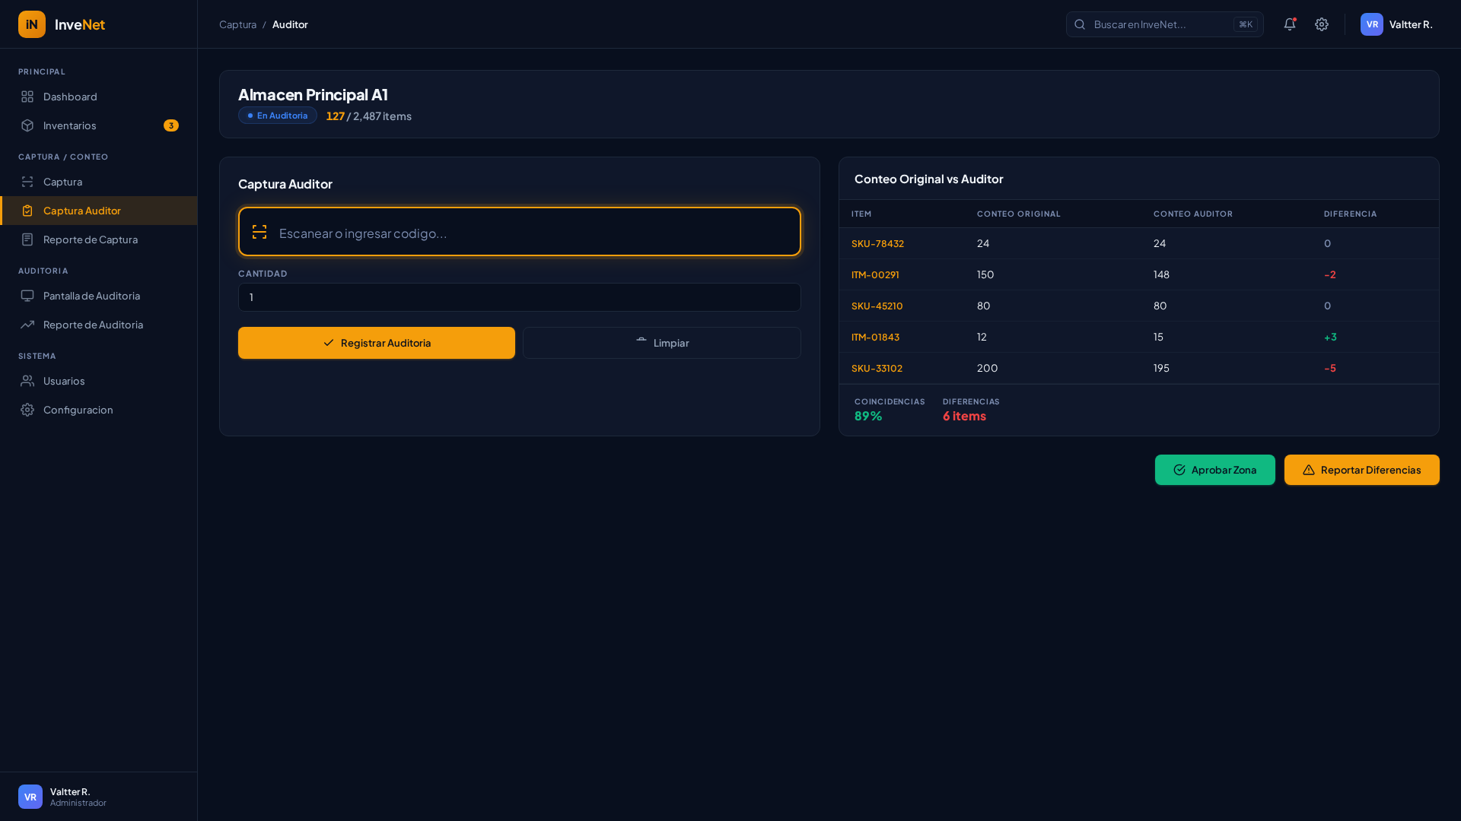Open Dashboard from sidebar
The width and height of the screenshot is (1461, 821).
coord(70,97)
